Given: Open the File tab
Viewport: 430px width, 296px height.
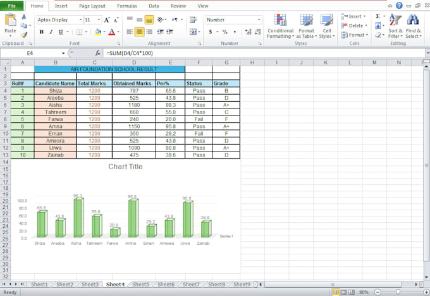Looking at the screenshot, I should (11, 6).
